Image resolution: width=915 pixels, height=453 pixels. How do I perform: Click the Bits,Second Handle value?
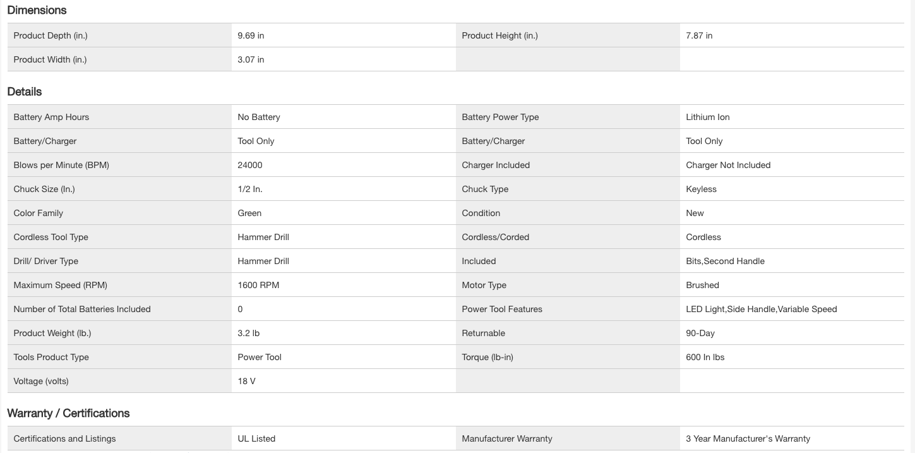(725, 262)
